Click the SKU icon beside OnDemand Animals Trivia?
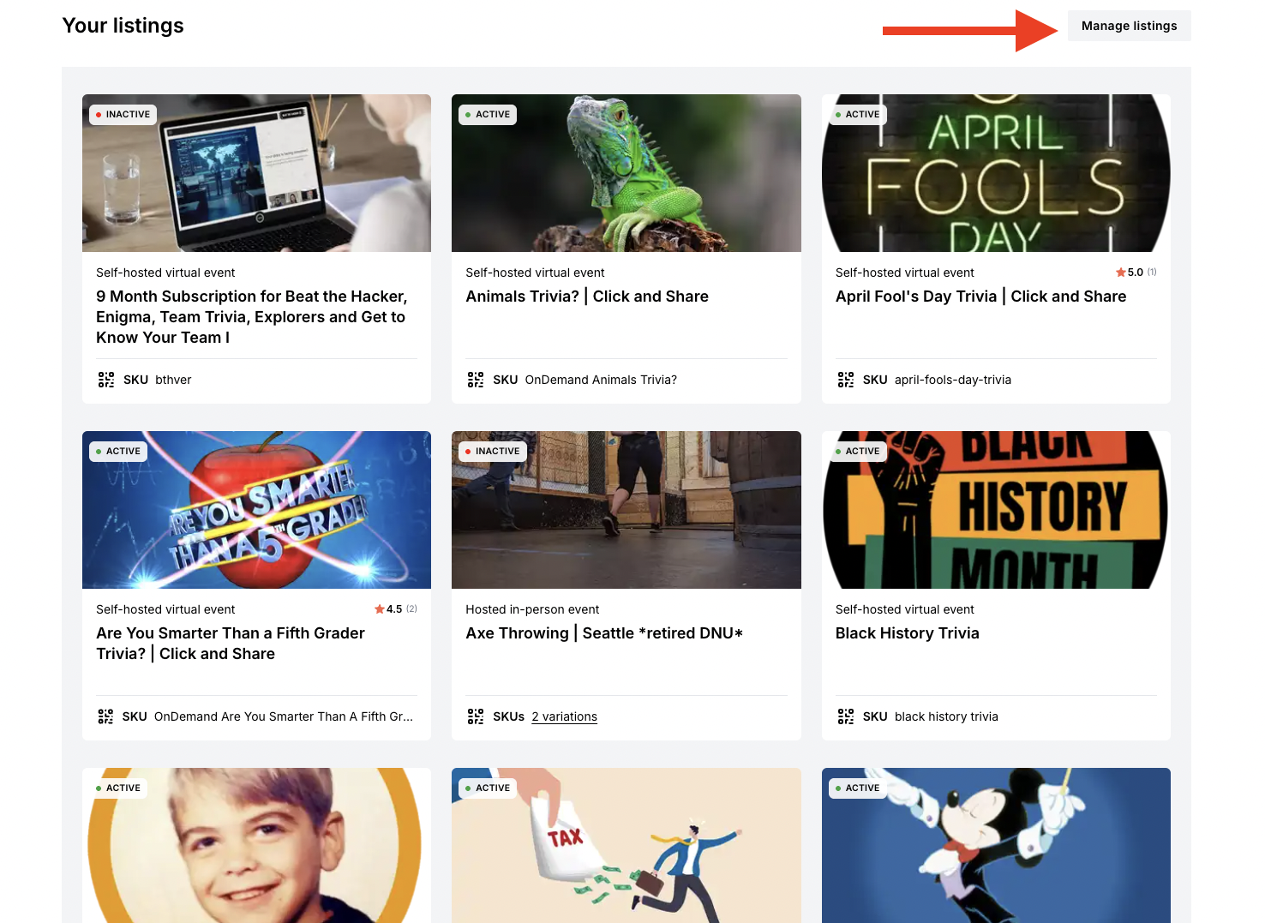Viewport: 1265px width, 923px height. coord(476,380)
